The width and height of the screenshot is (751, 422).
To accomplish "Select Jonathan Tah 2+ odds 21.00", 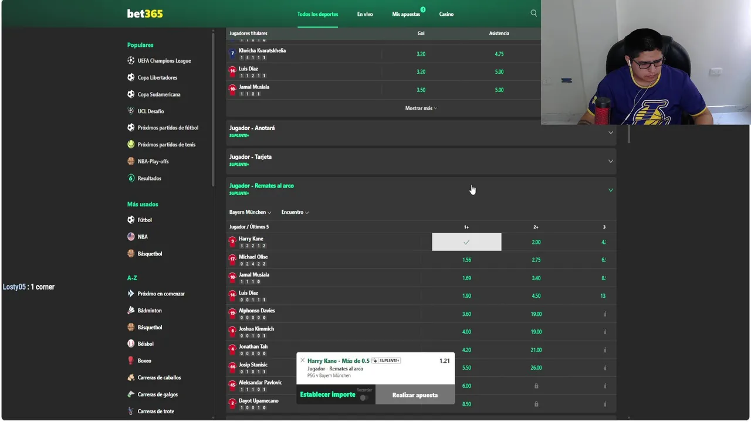I will pyautogui.click(x=536, y=350).
